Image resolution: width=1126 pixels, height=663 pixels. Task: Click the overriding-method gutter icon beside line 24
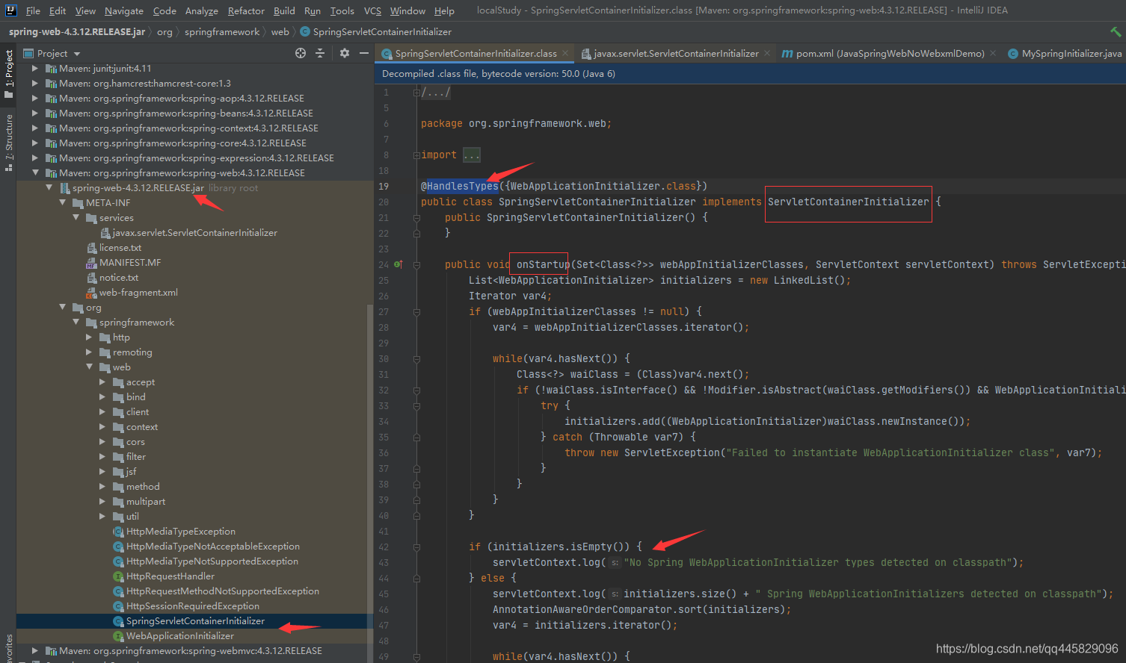[397, 264]
